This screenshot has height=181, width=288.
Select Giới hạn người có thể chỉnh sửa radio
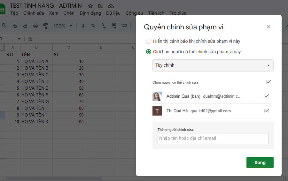148,52
